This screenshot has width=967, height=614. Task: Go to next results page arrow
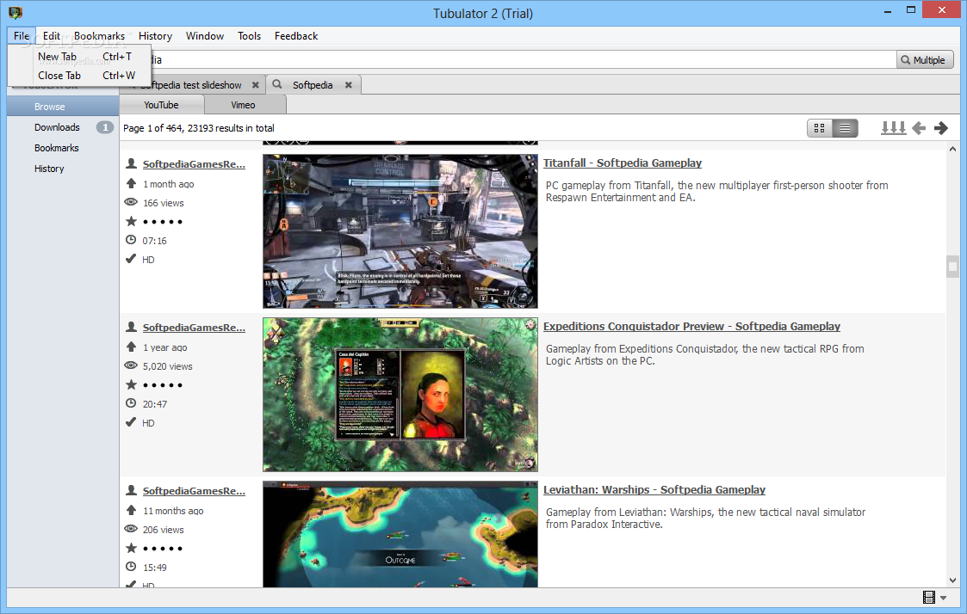tap(941, 128)
